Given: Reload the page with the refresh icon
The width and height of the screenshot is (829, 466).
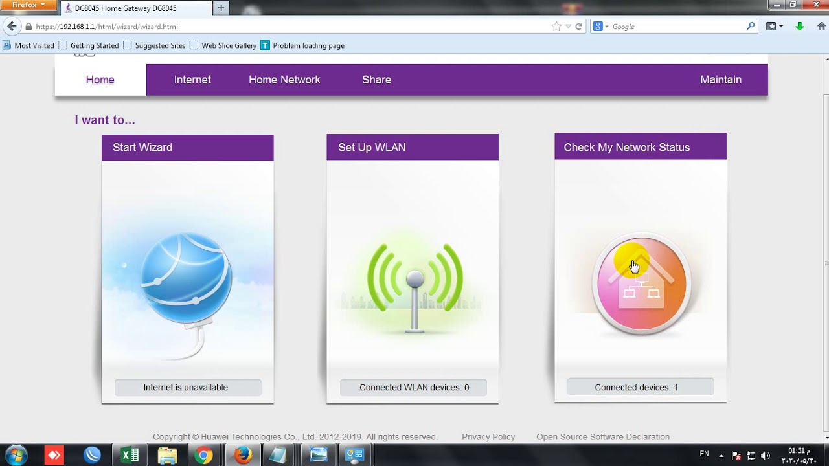Looking at the screenshot, I should pyautogui.click(x=579, y=27).
